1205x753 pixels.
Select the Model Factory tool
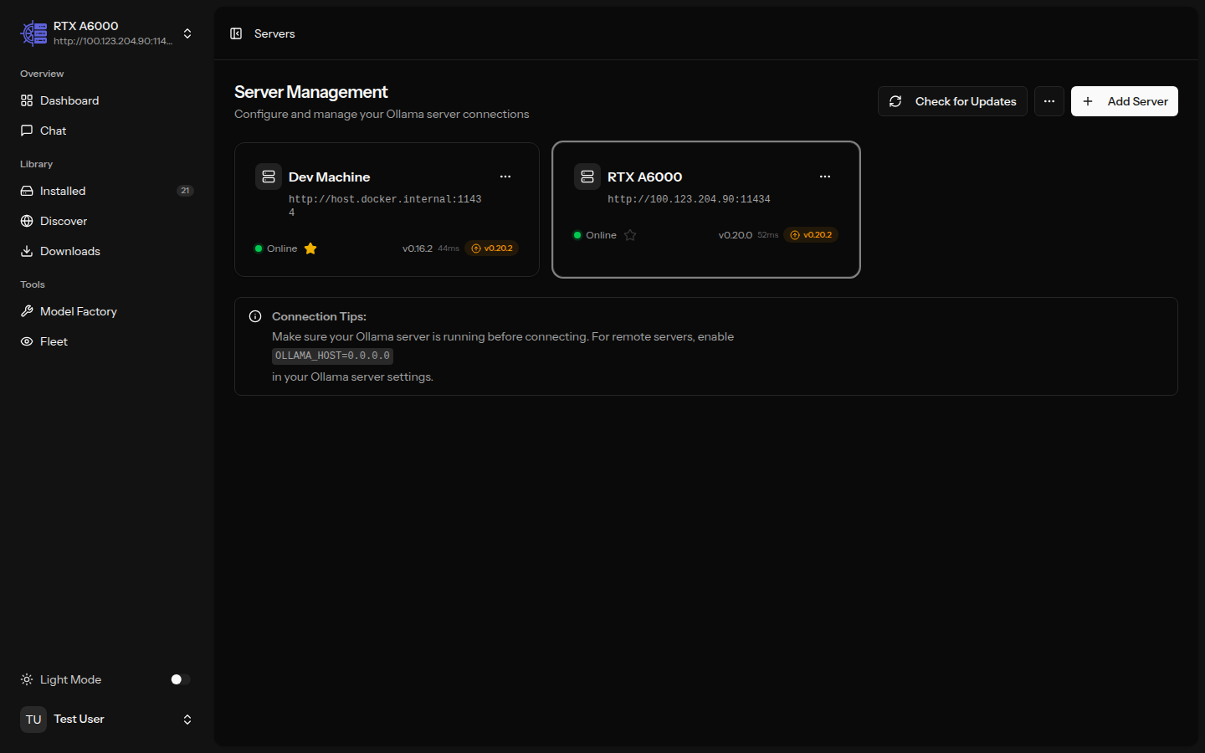(x=78, y=311)
